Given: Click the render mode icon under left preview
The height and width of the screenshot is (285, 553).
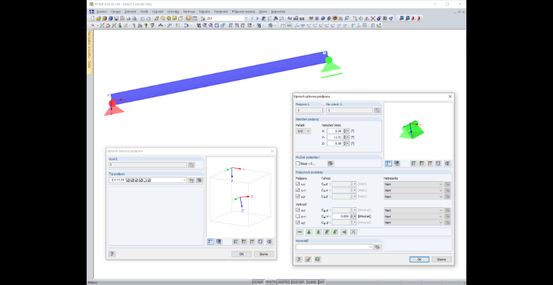Looking at the screenshot, I should tap(219, 241).
